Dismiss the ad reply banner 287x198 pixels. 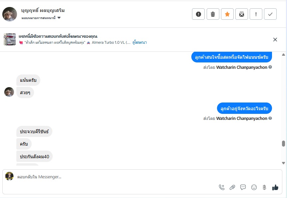[275, 39]
